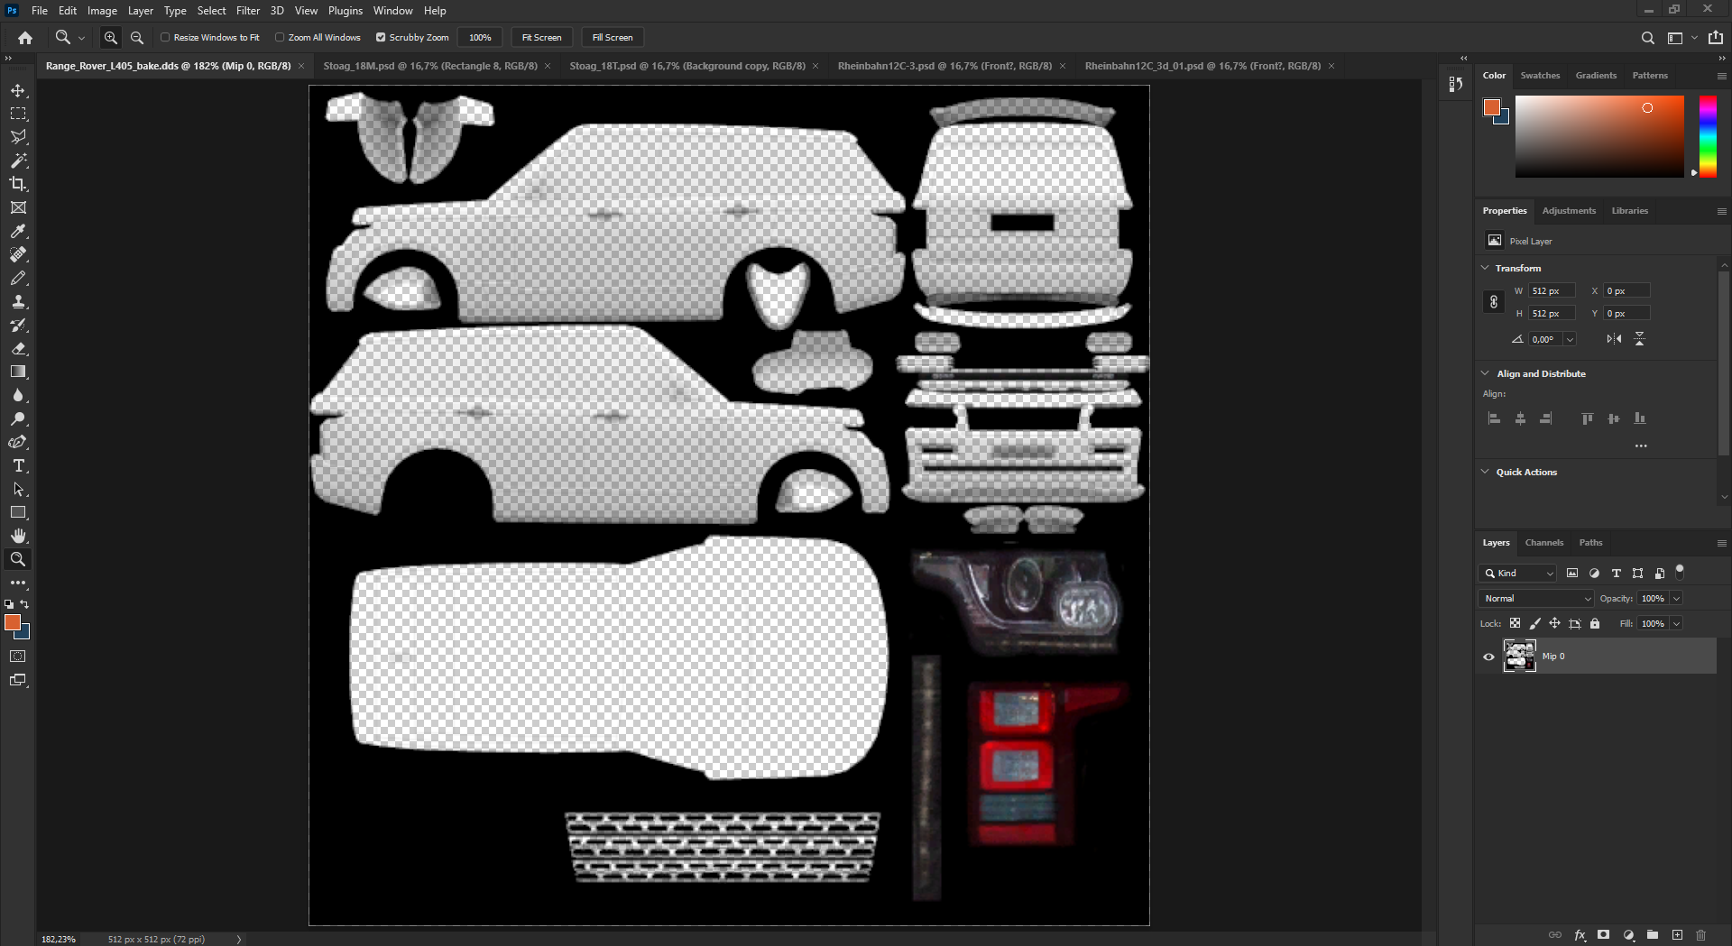Select the Clone Stamp tool

(x=18, y=302)
